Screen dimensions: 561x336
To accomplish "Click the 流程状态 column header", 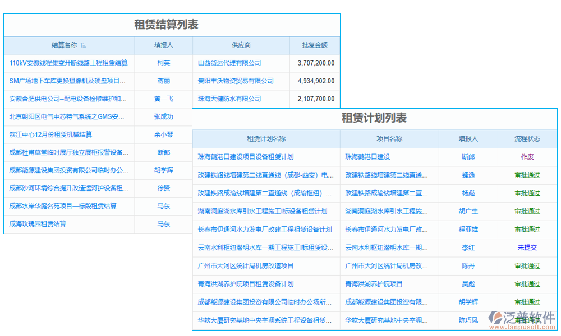I will click(x=527, y=139).
